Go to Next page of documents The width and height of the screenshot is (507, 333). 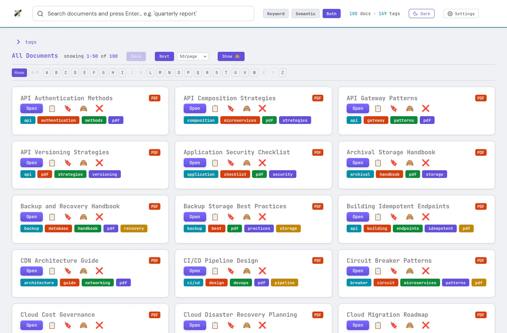(164, 56)
